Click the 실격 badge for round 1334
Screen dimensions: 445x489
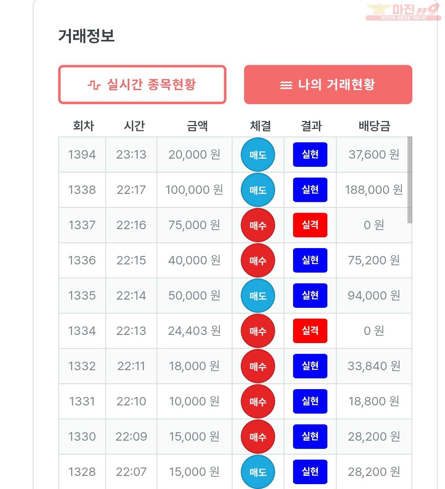[310, 331]
